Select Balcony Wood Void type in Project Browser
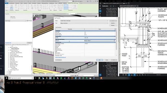The image size is (167, 93). (x=15, y=51)
